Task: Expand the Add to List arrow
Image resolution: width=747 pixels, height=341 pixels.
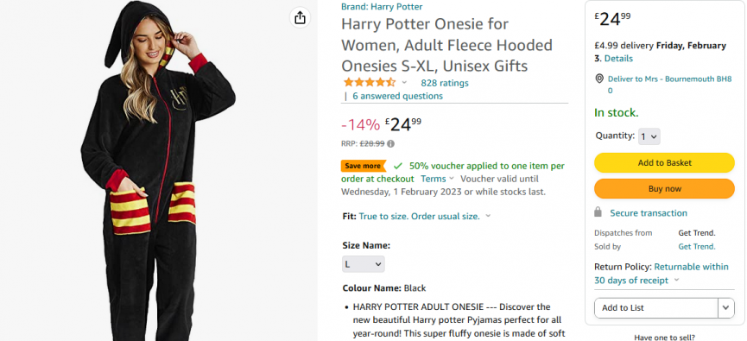Action: pyautogui.click(x=725, y=307)
